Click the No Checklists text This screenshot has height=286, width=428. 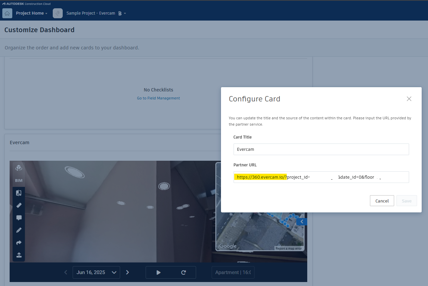(159, 90)
